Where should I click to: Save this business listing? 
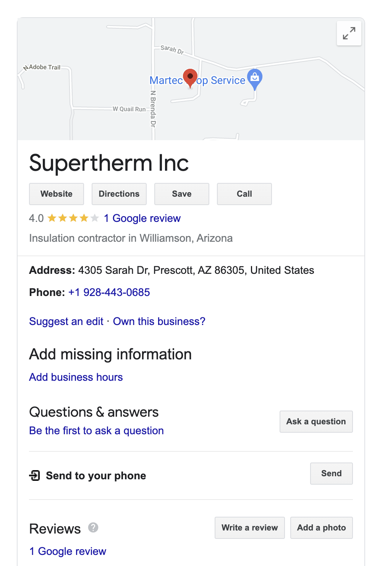[182, 194]
